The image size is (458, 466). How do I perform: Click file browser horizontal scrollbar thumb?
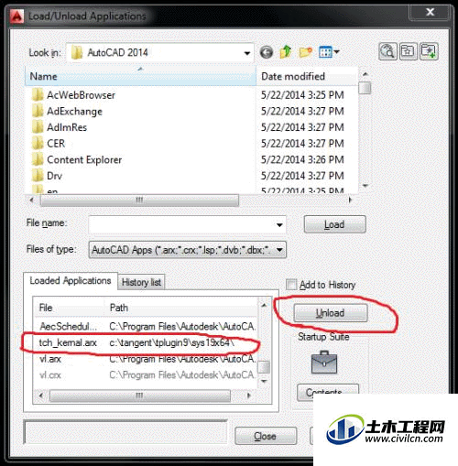point(139,200)
